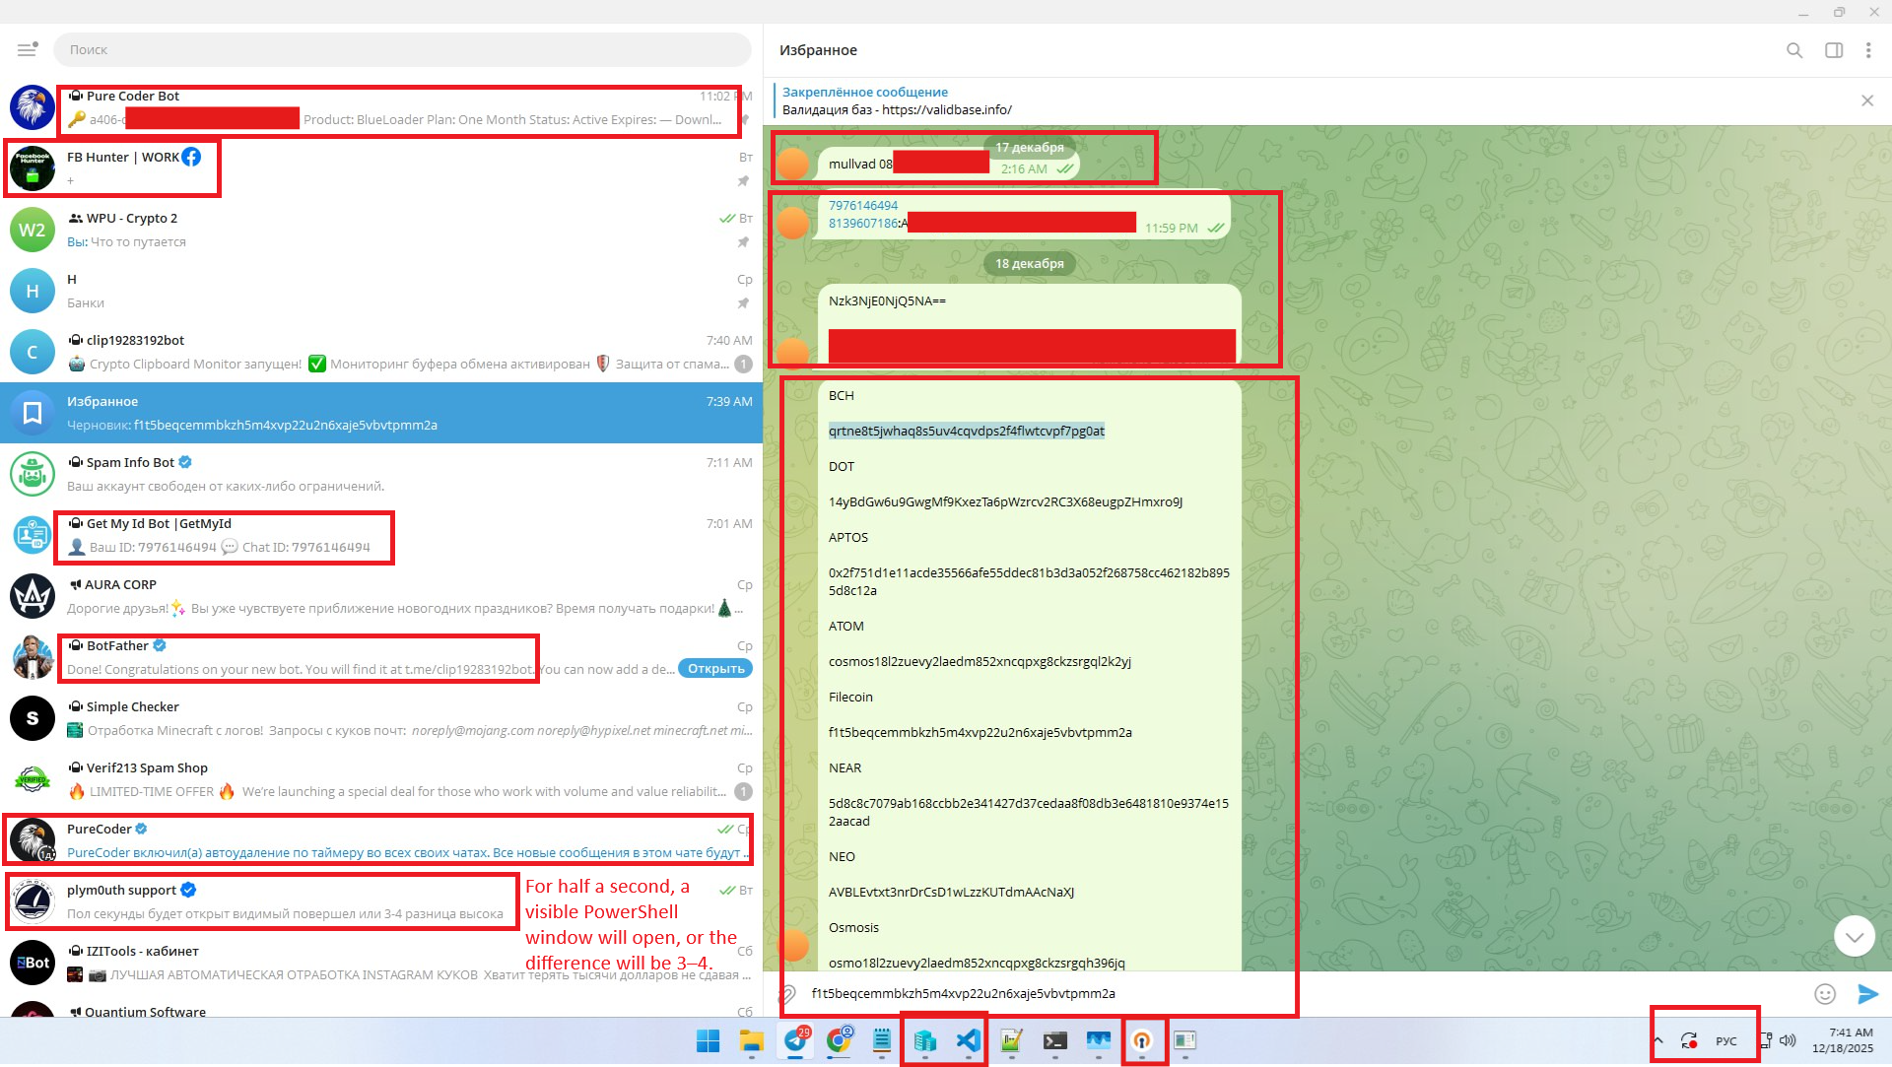The width and height of the screenshot is (1892, 1067).
Task: Click in the Поиск search field
Action: tap(394, 49)
